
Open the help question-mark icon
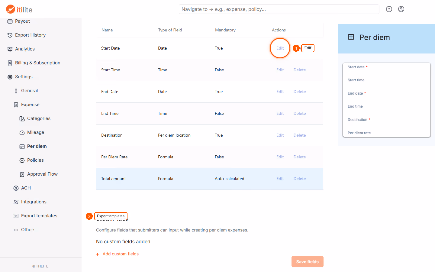pos(389,9)
